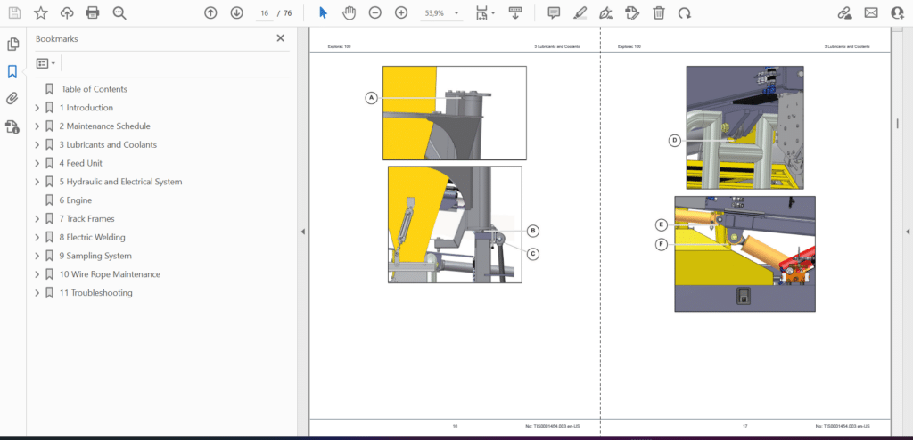The image size is (913, 440).
Task: Expand the 4 Feed Unit bookmark
Action: [37, 164]
